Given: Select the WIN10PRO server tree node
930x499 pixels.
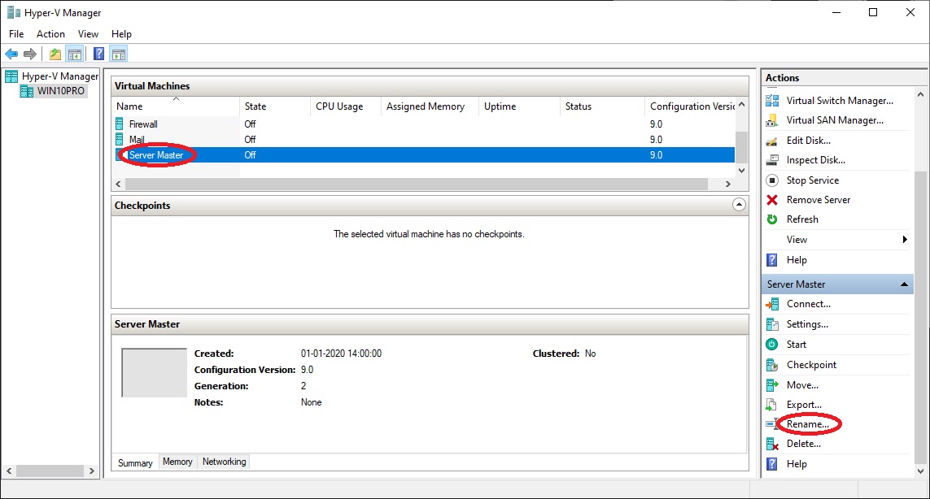Looking at the screenshot, I should [x=54, y=91].
